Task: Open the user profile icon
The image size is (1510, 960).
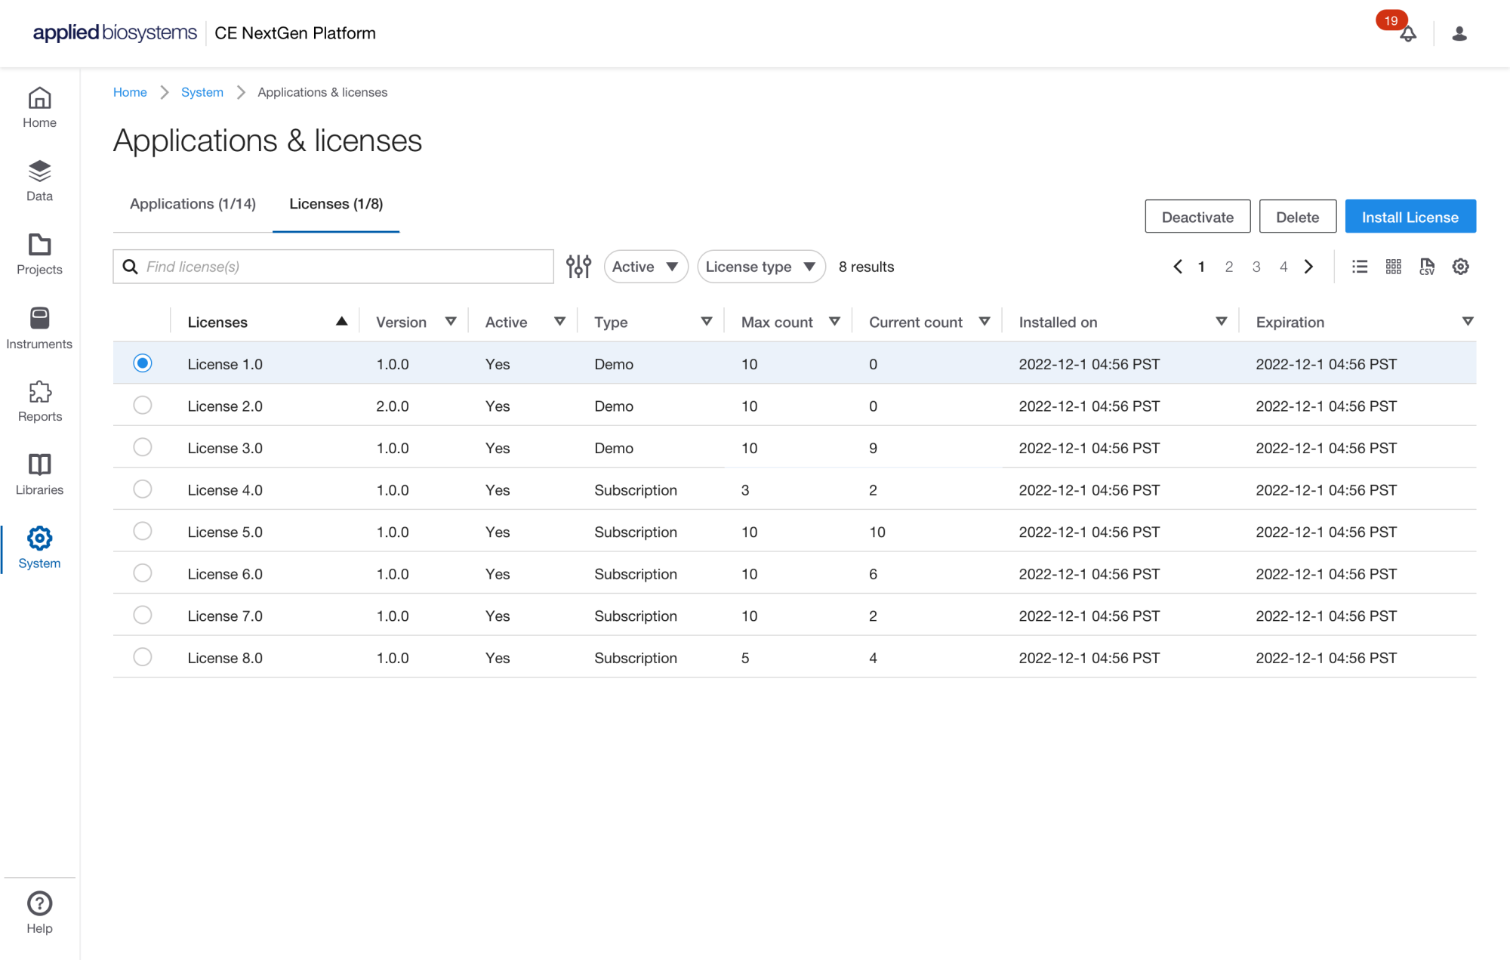Action: pyautogui.click(x=1459, y=34)
